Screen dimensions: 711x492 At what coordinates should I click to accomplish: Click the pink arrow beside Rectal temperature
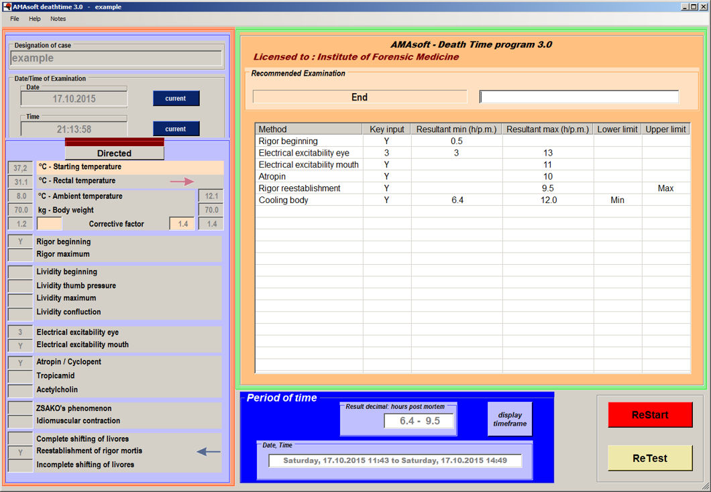point(182,181)
